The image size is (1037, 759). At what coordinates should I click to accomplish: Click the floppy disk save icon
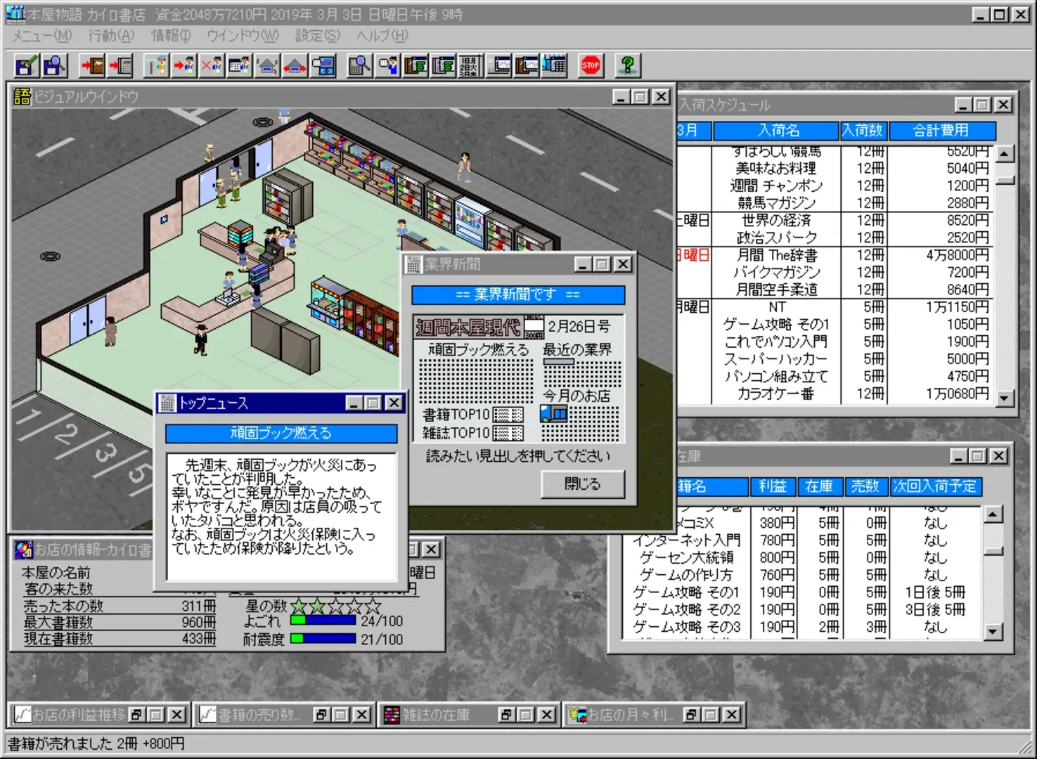point(25,65)
